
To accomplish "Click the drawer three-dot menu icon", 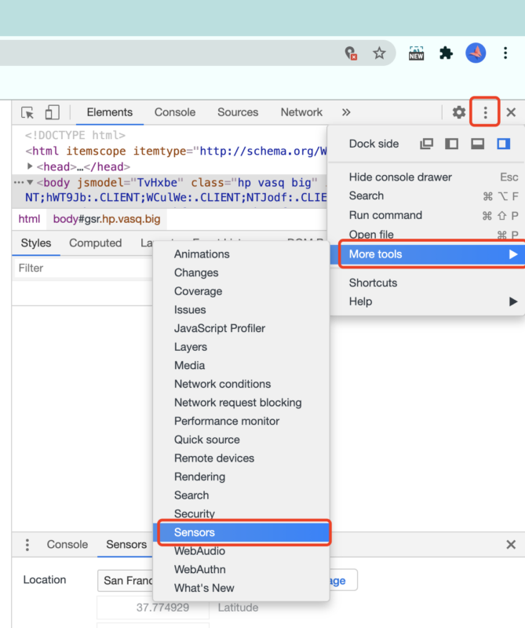I will click(x=27, y=544).
